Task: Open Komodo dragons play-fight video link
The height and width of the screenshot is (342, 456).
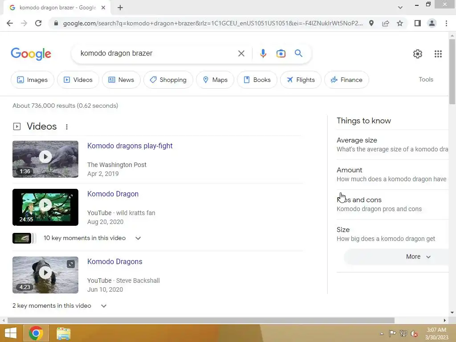Action: pos(130,146)
